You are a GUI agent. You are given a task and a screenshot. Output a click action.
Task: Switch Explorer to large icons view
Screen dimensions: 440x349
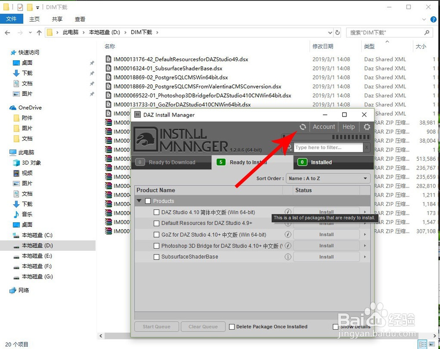coord(432,344)
